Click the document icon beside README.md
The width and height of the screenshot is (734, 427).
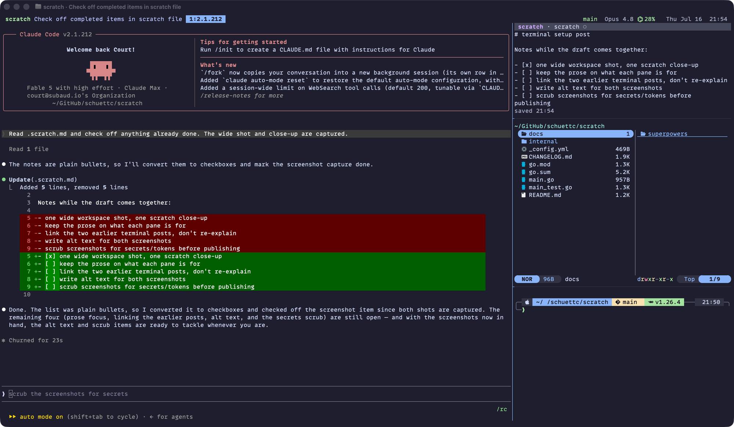[x=524, y=195]
